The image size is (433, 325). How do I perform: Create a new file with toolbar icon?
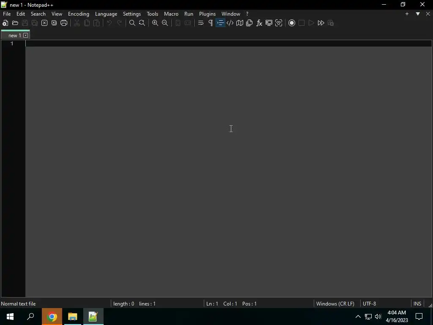pyautogui.click(x=5, y=23)
